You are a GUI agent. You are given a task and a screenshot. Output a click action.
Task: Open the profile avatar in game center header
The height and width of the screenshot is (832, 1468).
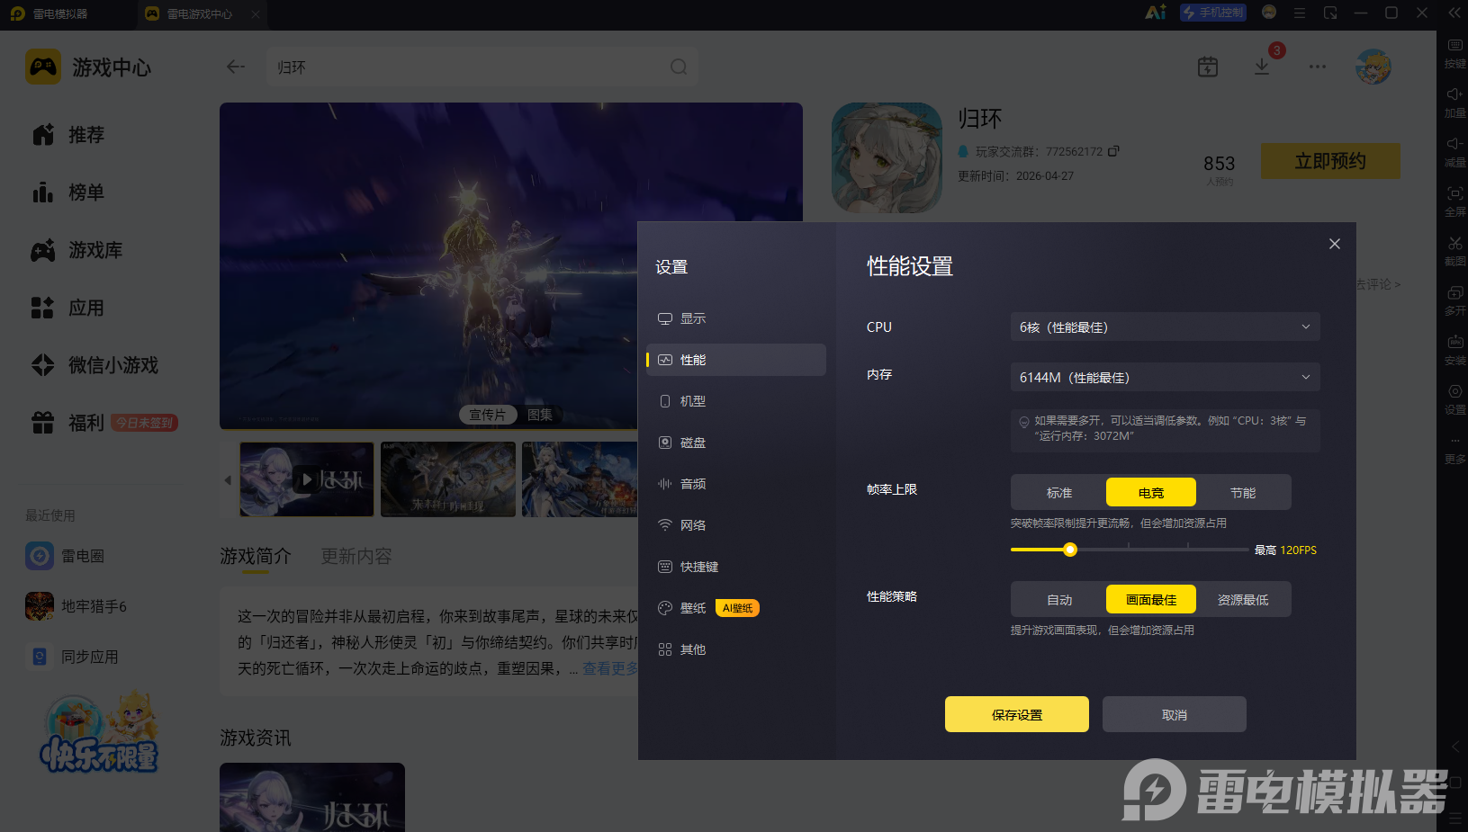pyautogui.click(x=1373, y=67)
